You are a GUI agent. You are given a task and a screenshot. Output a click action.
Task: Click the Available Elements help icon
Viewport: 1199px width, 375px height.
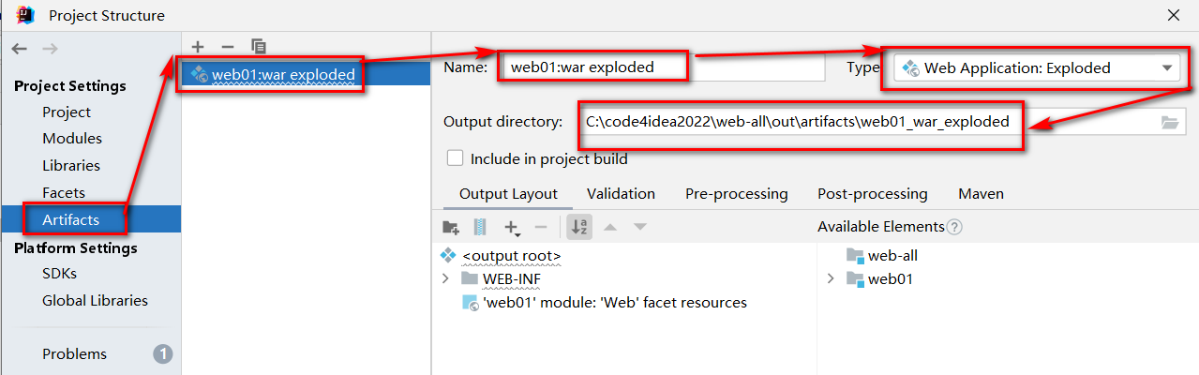tap(954, 227)
